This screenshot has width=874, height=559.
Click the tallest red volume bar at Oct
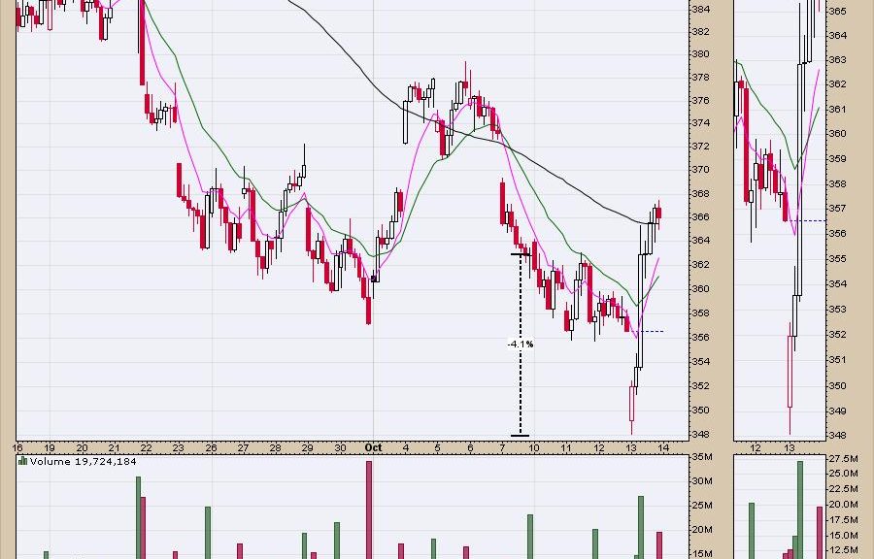[369, 510]
